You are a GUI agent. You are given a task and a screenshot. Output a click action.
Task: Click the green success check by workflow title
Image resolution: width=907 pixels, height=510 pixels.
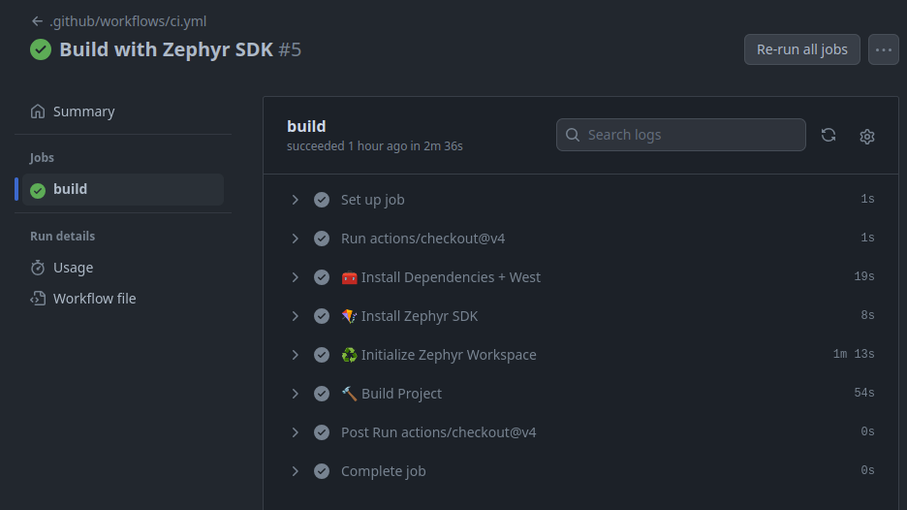click(x=41, y=49)
